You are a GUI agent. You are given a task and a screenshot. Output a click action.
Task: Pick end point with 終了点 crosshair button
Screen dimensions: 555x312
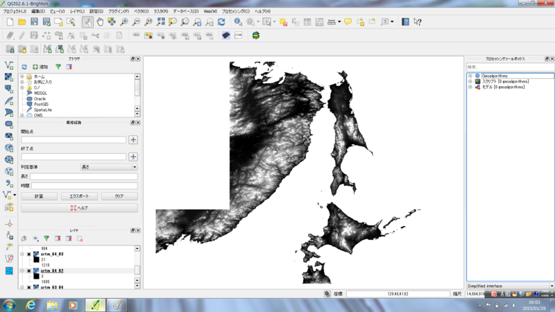pos(133,157)
